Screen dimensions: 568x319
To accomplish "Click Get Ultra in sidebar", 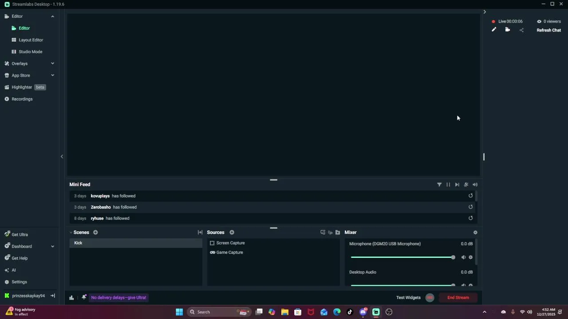I will click(20, 234).
